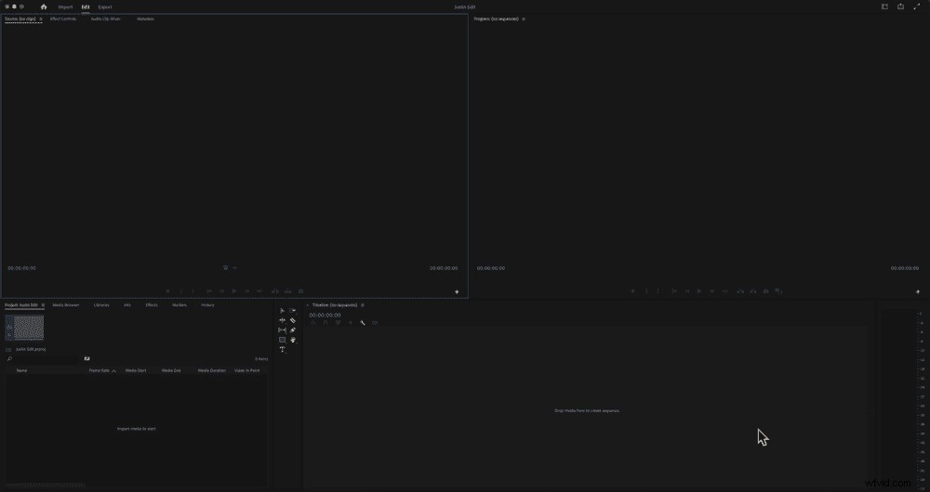The width and height of the screenshot is (930, 492).
Task: Toggle Linked Selection in Timeline
Action: tap(339, 323)
